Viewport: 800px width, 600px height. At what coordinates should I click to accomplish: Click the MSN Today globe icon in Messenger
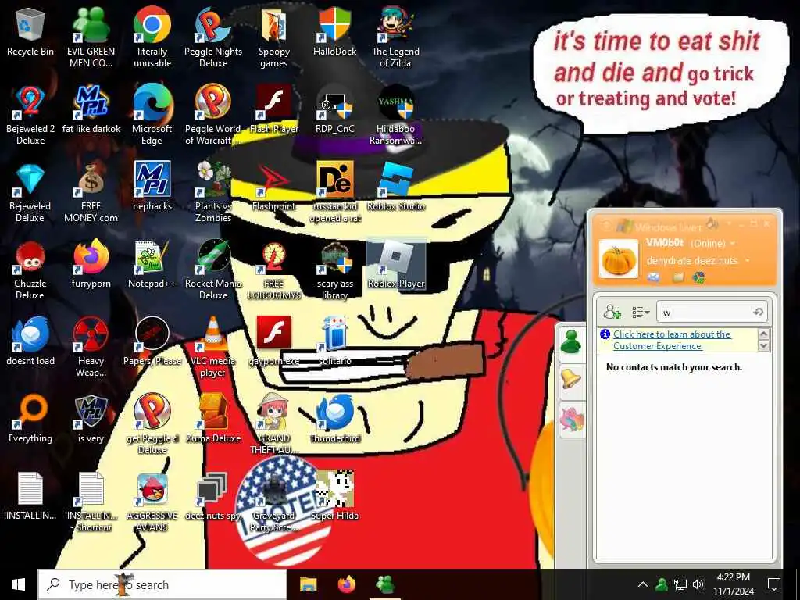tap(698, 277)
